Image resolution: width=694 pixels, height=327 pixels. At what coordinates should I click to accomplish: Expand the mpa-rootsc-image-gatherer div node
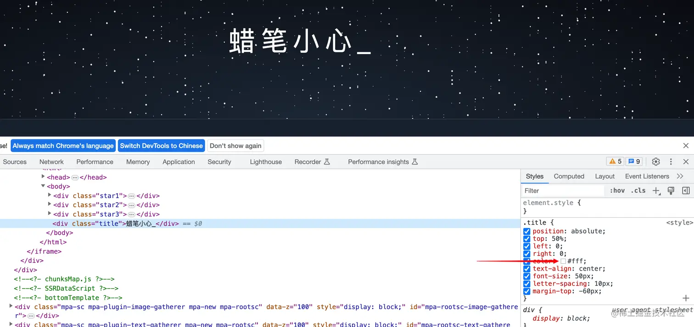tap(11, 306)
